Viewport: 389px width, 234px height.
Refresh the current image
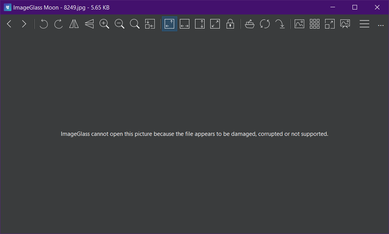click(265, 24)
